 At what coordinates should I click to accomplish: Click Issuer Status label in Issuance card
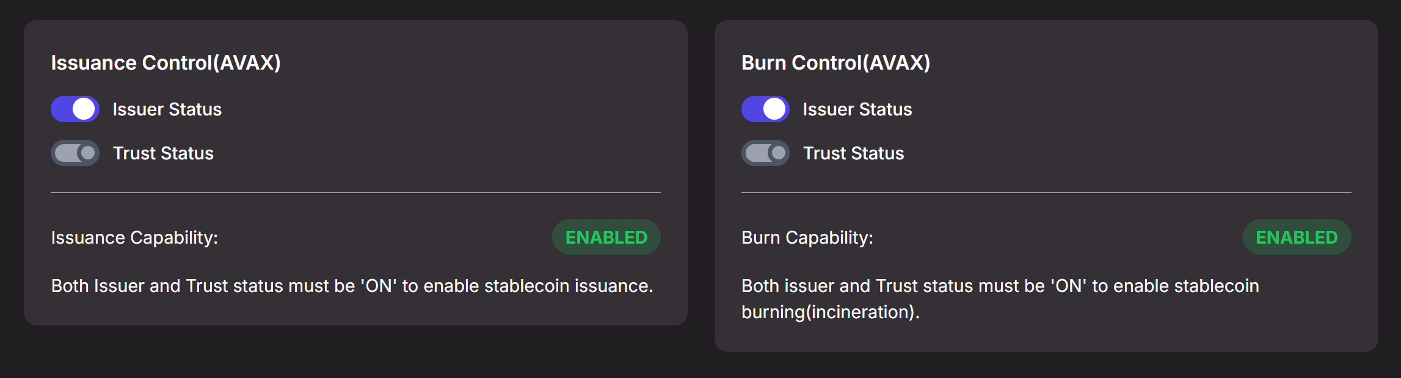(167, 109)
